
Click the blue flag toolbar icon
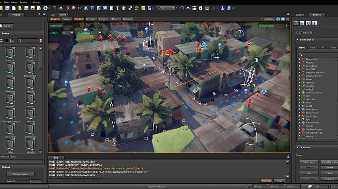[x=93, y=8]
